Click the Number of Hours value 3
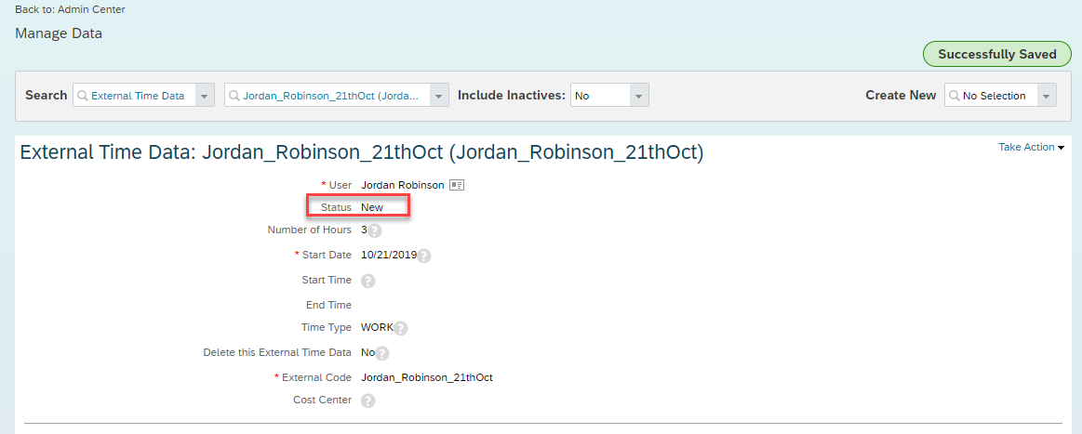Screen dimensions: 1082x434 pyautogui.click(x=364, y=230)
